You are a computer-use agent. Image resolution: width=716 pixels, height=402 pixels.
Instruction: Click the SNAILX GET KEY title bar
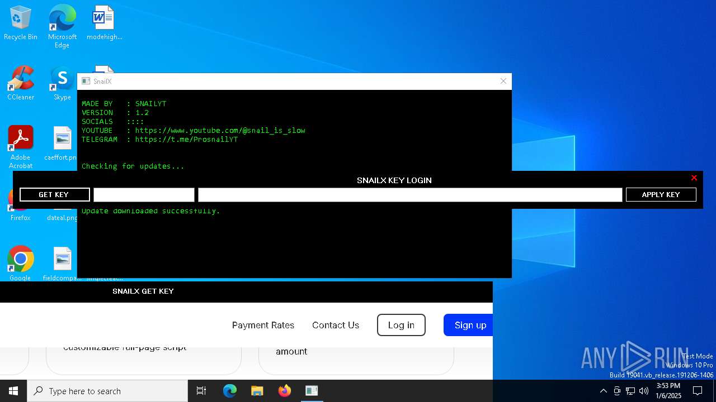click(x=246, y=291)
